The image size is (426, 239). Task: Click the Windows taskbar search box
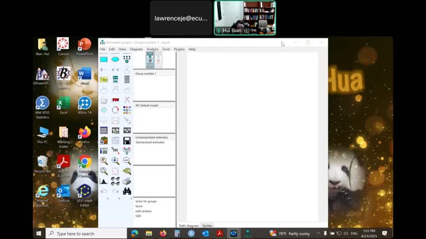coord(85,233)
